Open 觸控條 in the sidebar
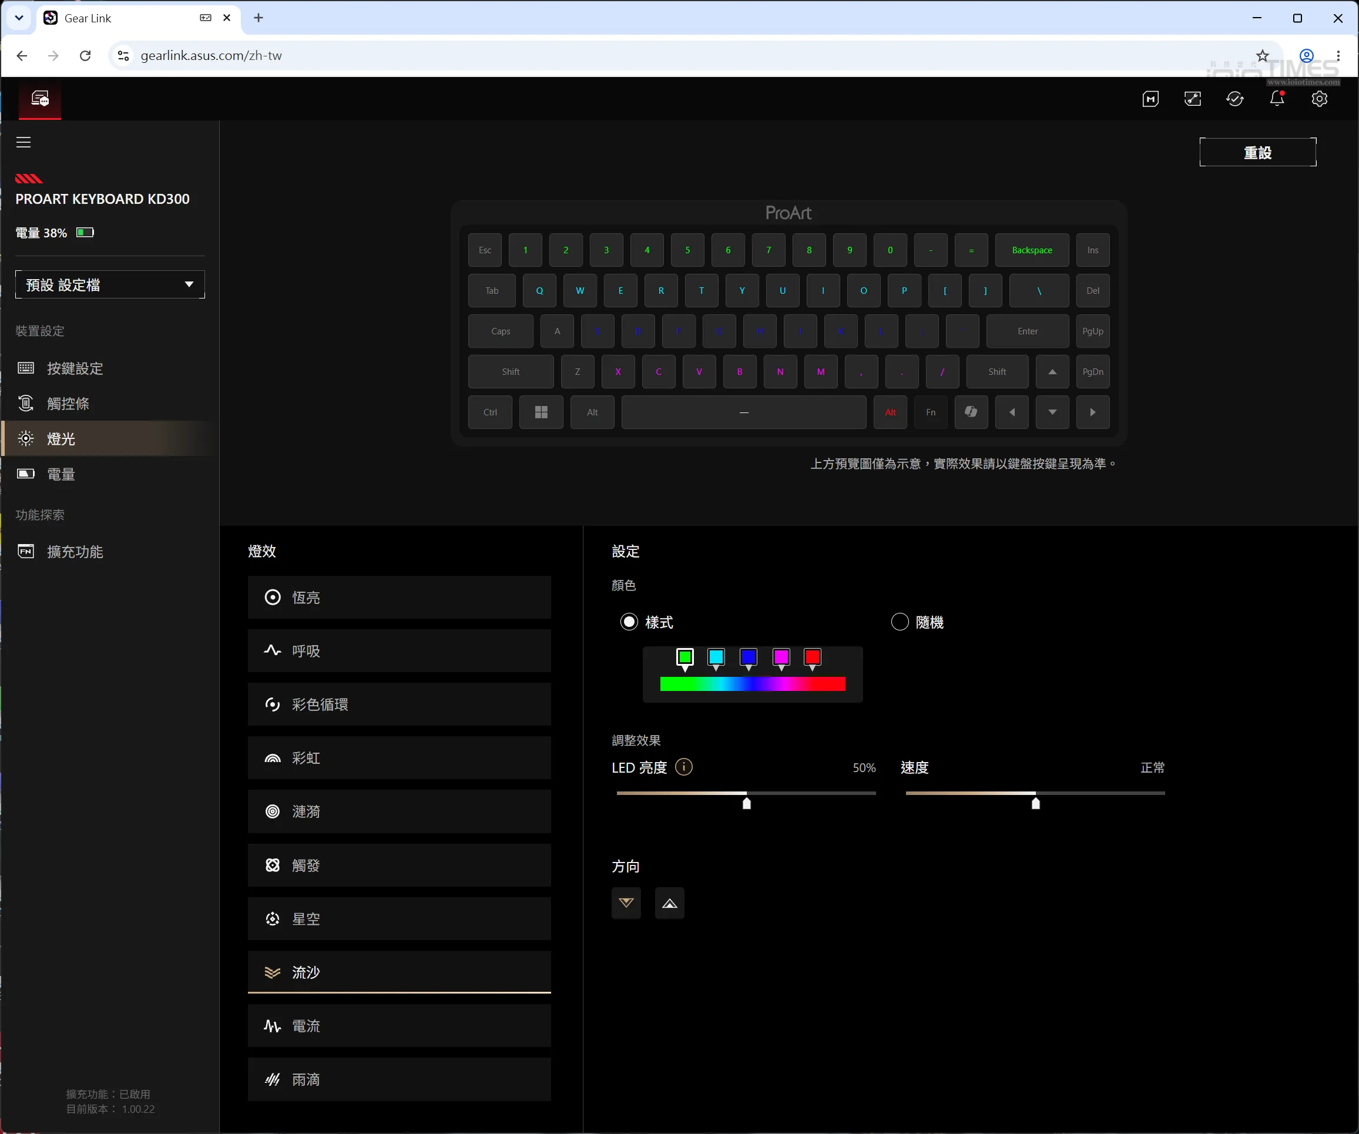The image size is (1359, 1134). click(110, 403)
